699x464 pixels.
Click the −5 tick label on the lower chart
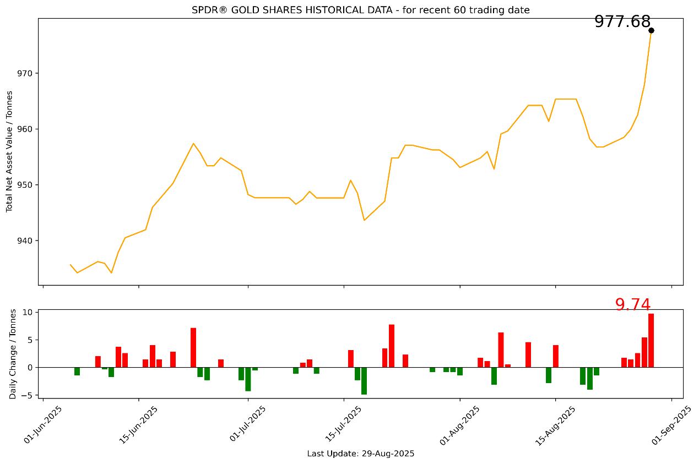[x=28, y=395]
